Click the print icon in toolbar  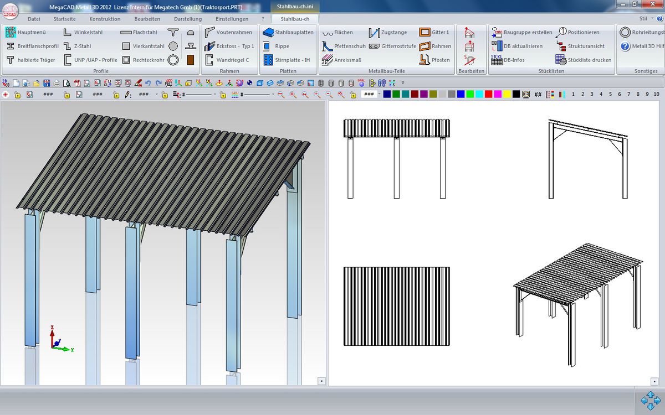click(56, 83)
